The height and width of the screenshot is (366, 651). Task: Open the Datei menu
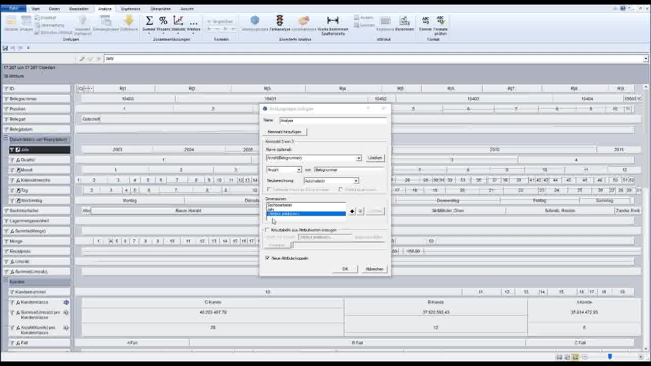13,8
